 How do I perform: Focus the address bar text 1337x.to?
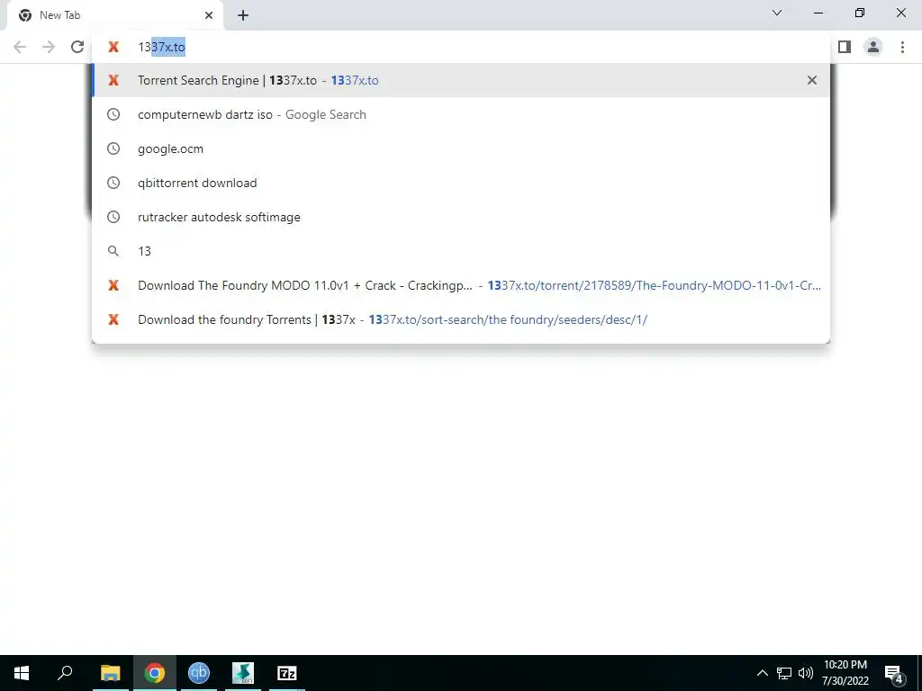pyautogui.click(x=162, y=47)
